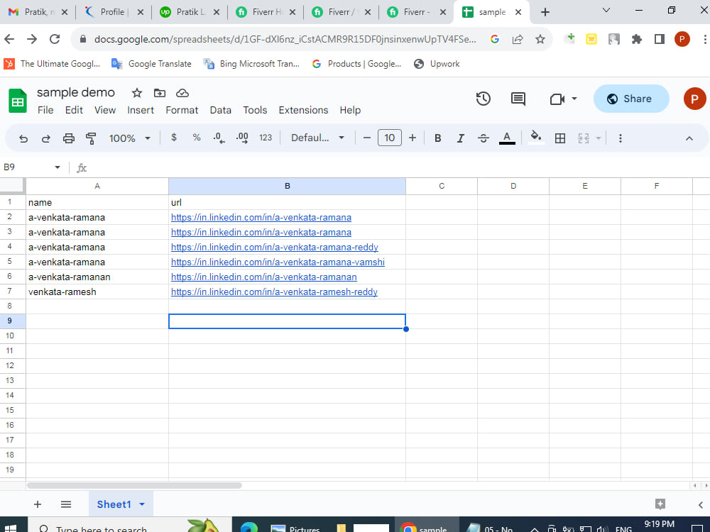Start a meeting with camera icon
Image resolution: width=710 pixels, height=532 pixels.
tap(557, 99)
